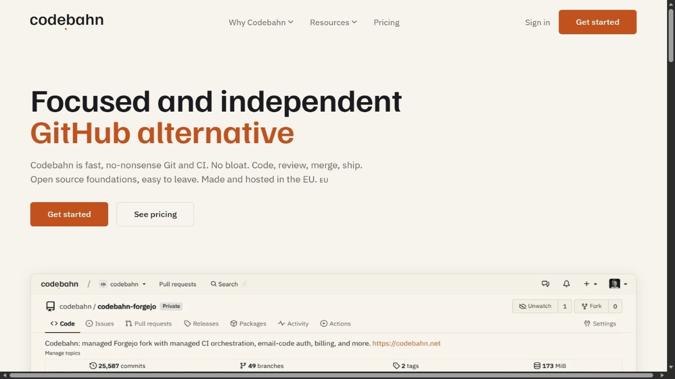Viewport: 675px width, 379px height.
Task: Click the codebahn logo inside the app preview
Action: coord(60,284)
